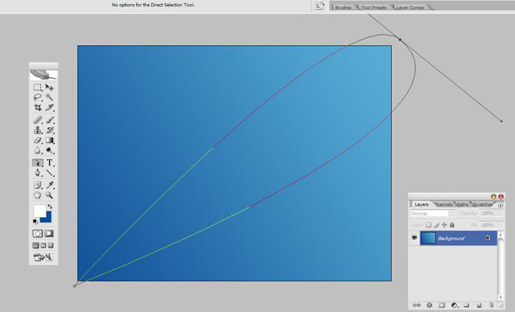Viewport: 515px width, 312px height.
Task: Reset to default foreground and background colors
Action: 35,221
